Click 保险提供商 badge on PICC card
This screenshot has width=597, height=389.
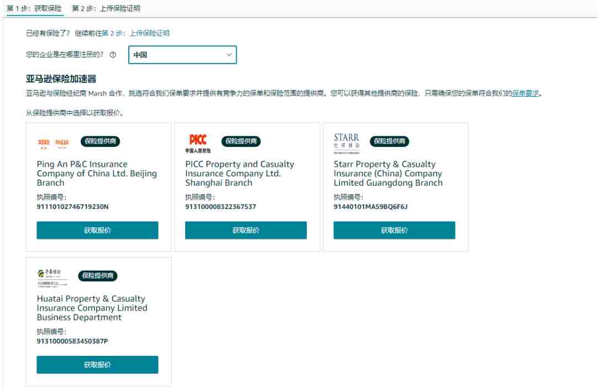coord(241,141)
